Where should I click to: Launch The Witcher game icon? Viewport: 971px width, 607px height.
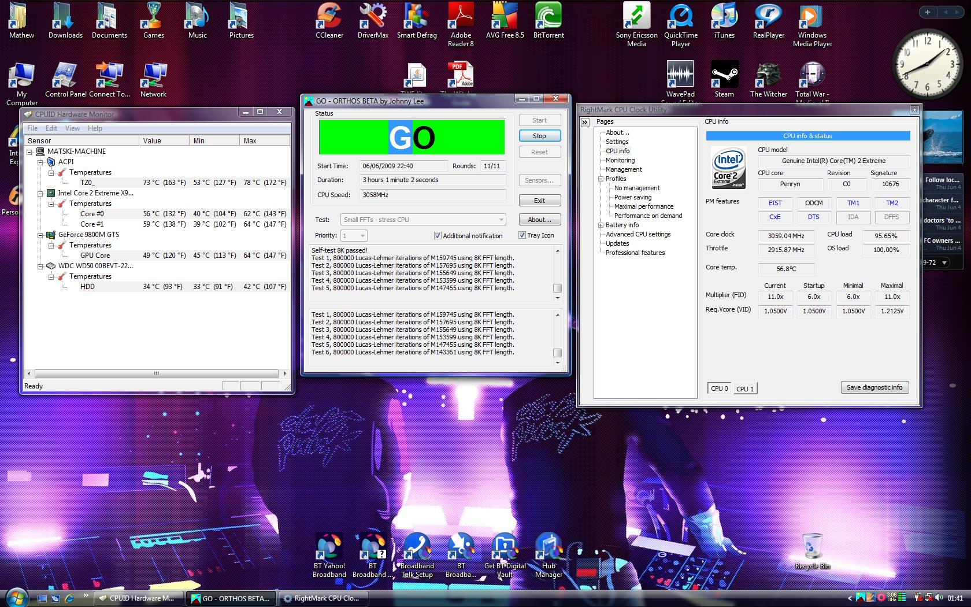(768, 79)
